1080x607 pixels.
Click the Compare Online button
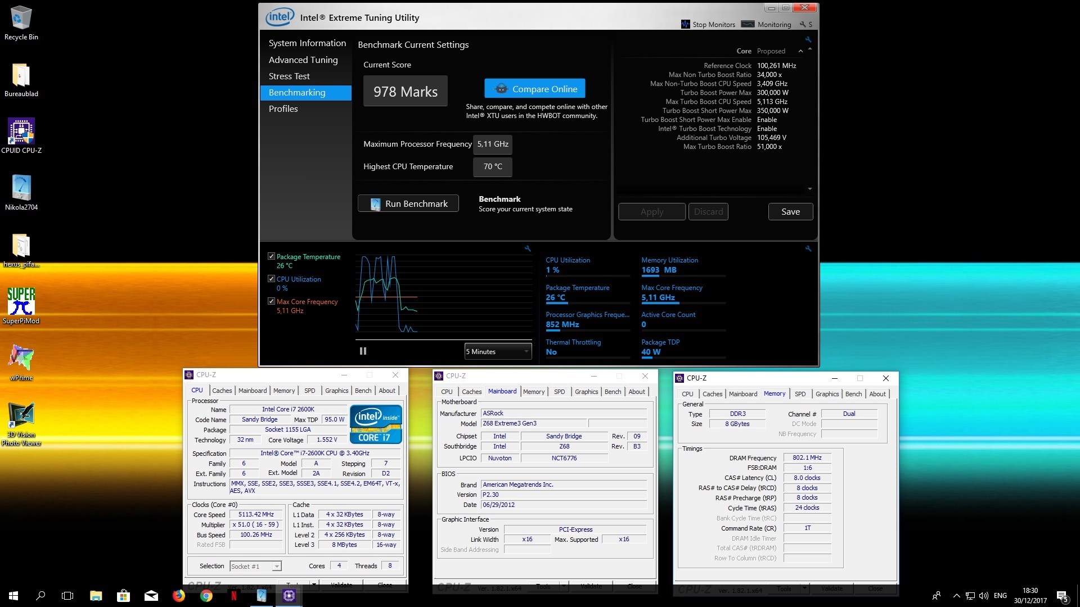tap(535, 89)
